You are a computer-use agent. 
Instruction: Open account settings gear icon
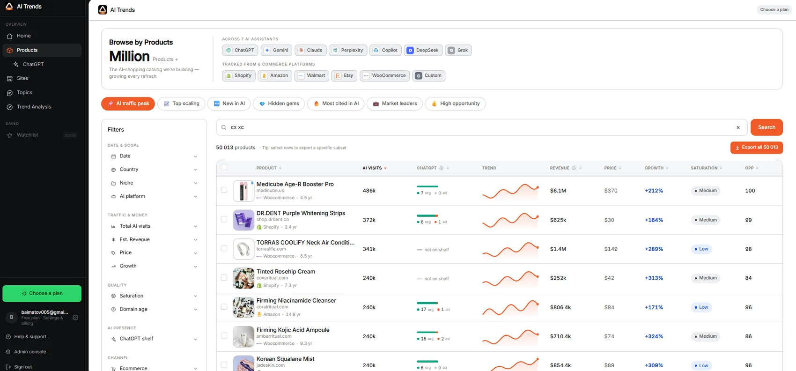[75, 317]
